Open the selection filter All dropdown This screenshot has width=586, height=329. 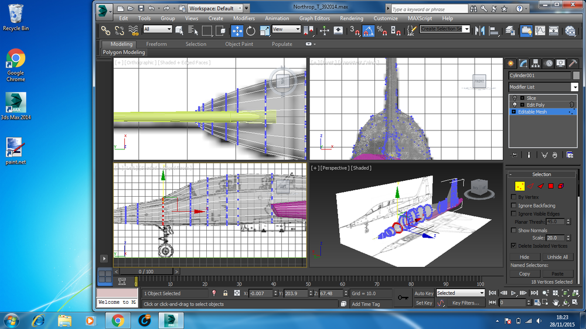158,29
